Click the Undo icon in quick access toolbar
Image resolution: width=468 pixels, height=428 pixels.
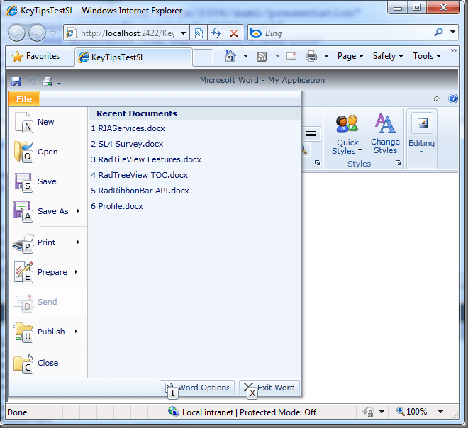pyautogui.click(x=32, y=81)
